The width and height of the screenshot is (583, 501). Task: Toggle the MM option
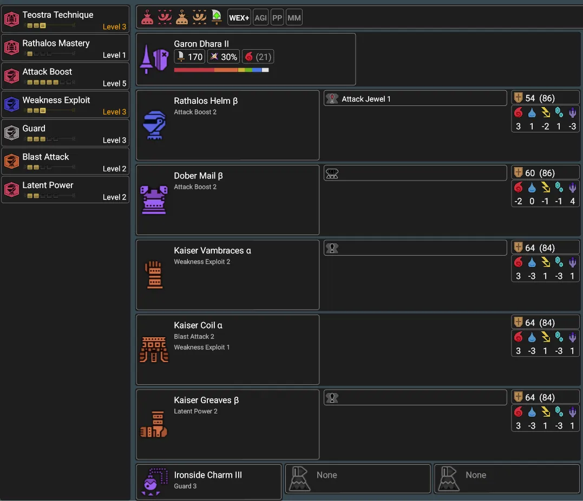[x=294, y=17]
